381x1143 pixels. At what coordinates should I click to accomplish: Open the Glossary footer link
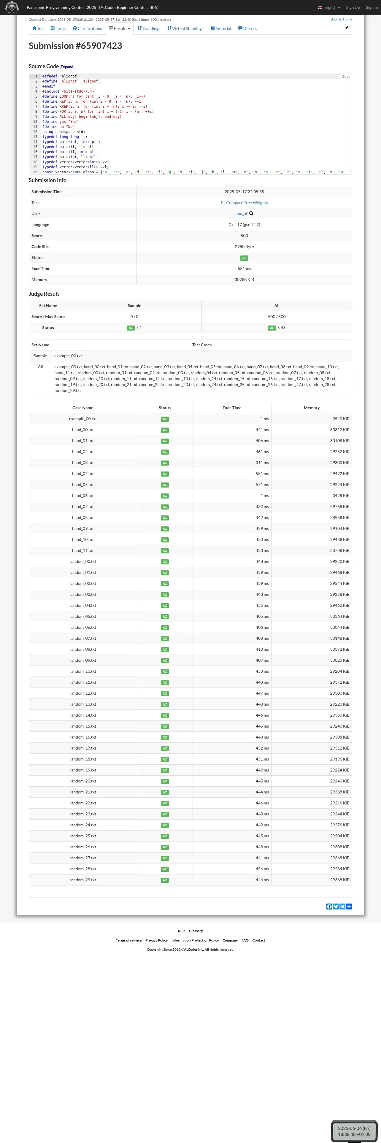tap(196, 931)
